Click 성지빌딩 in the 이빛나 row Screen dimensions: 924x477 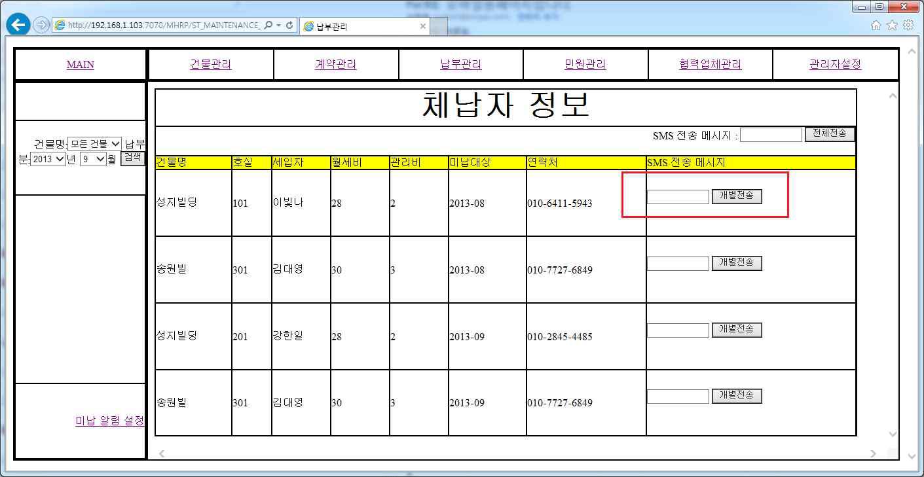(176, 203)
